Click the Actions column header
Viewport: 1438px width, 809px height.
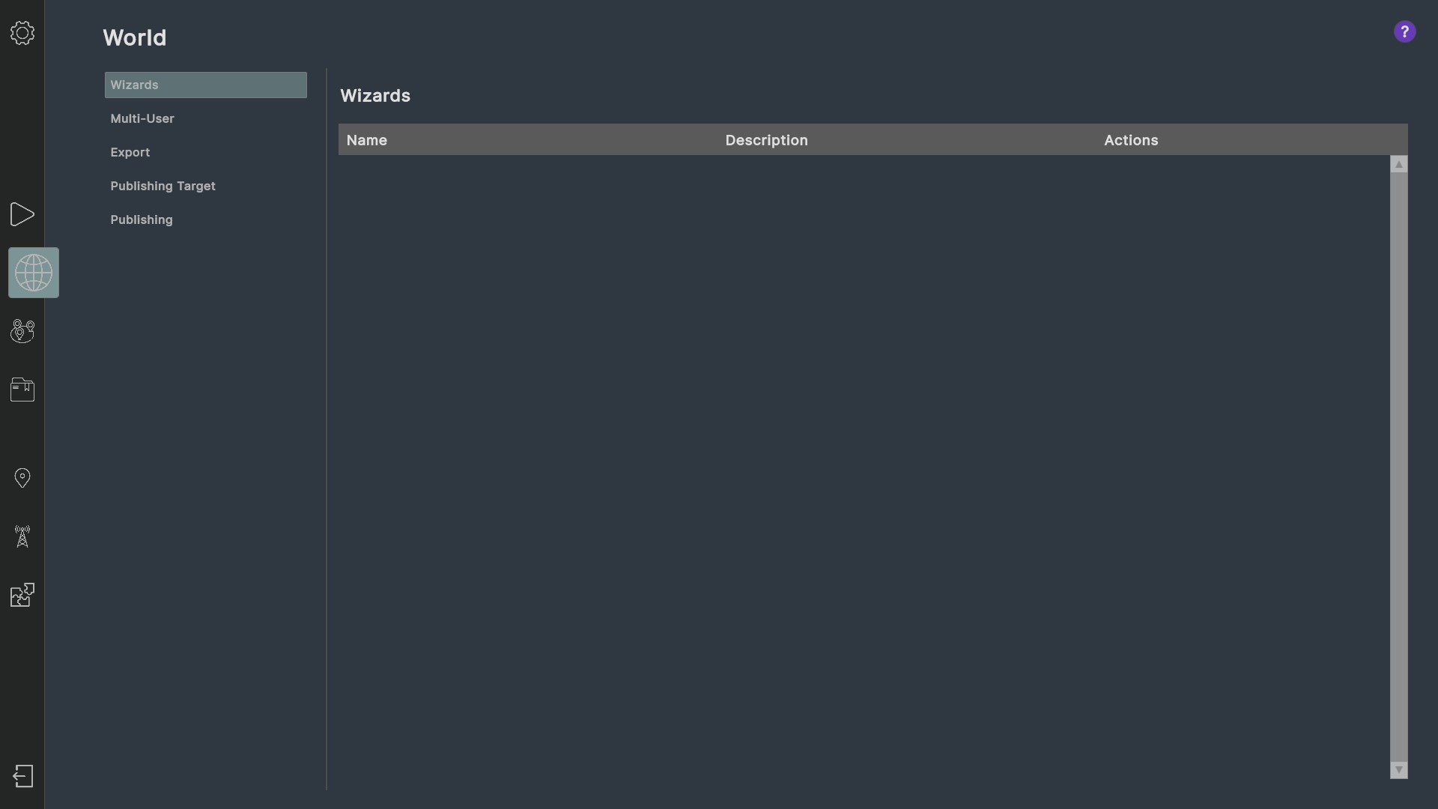pos(1131,140)
